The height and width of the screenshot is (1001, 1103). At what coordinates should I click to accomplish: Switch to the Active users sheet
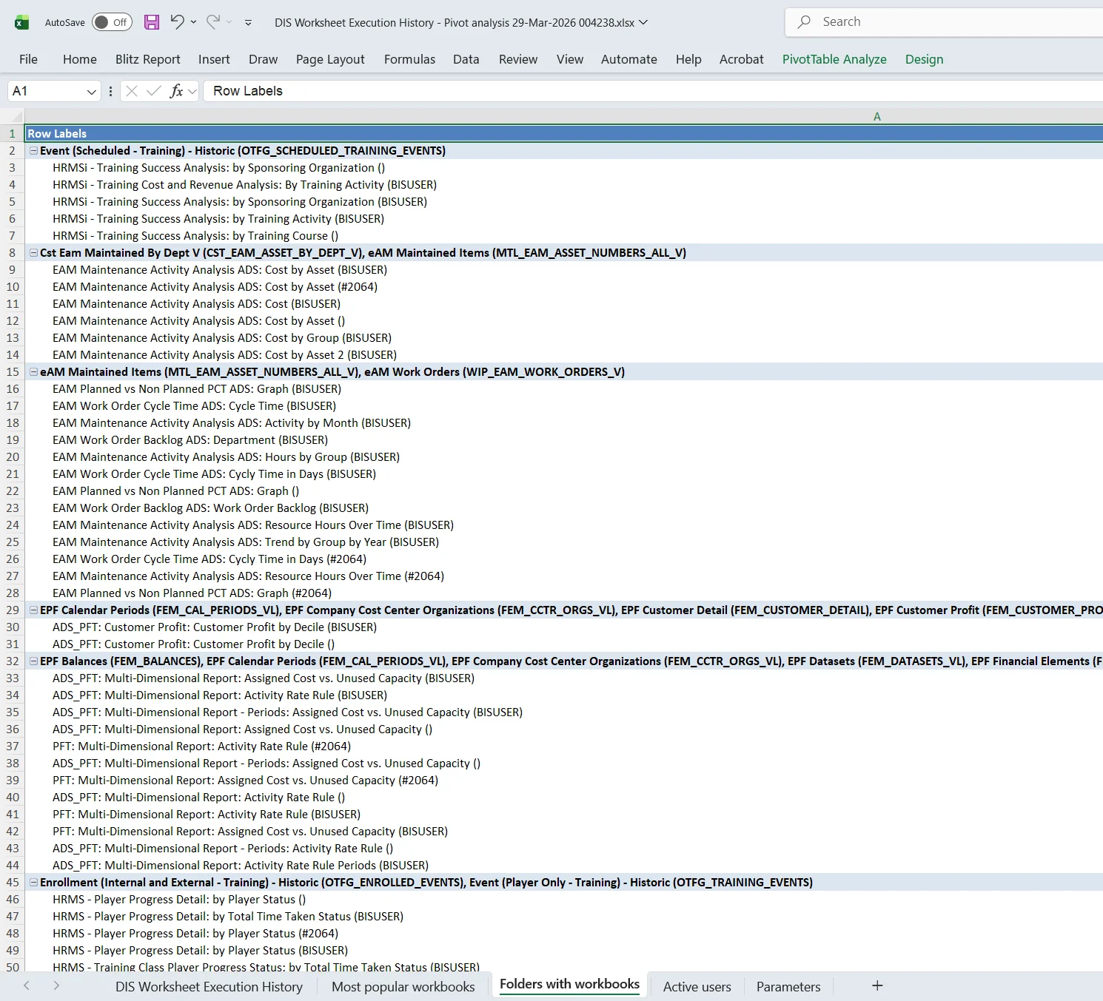click(x=697, y=986)
